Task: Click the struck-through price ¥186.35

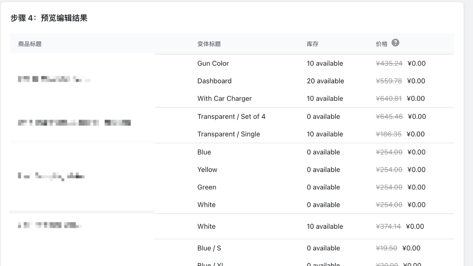Action: tap(389, 134)
